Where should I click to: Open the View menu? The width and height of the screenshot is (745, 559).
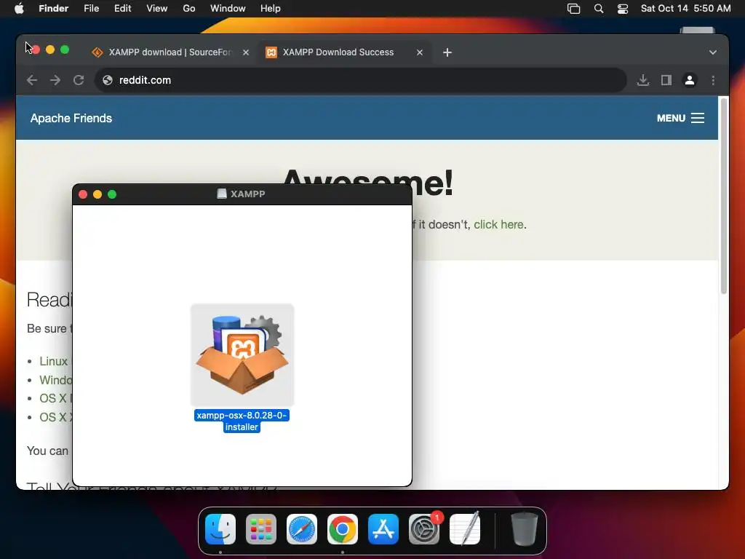pos(157,8)
